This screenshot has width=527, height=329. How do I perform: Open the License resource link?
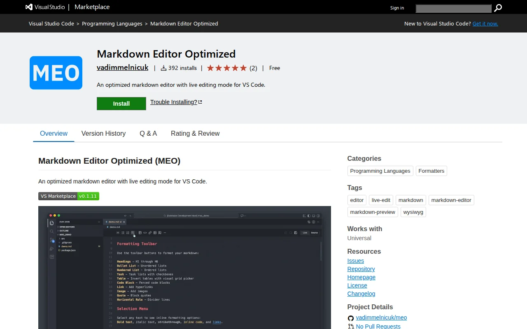(357, 285)
